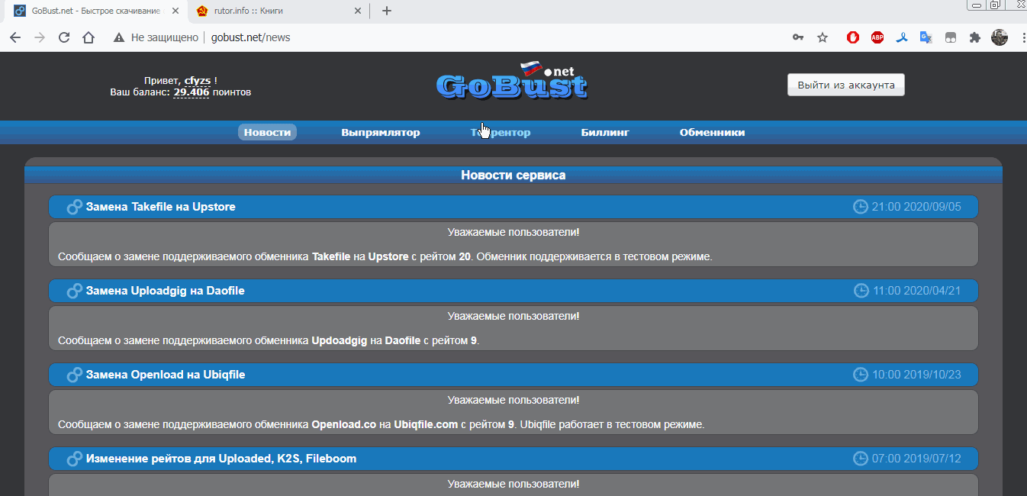This screenshot has height=496, width=1027.
Task: Click the 'Новости сервиса' heading
Action: (513, 176)
